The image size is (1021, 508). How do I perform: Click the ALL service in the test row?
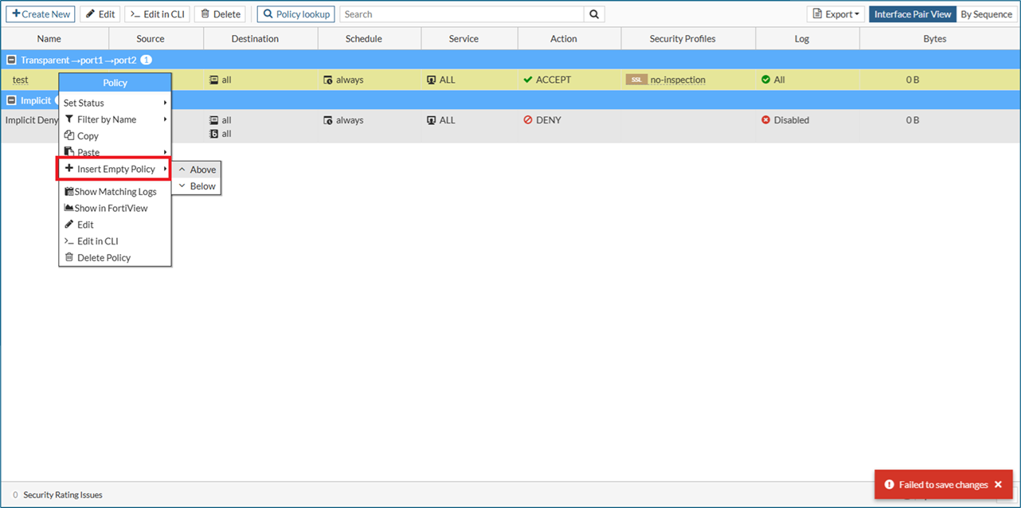point(441,80)
